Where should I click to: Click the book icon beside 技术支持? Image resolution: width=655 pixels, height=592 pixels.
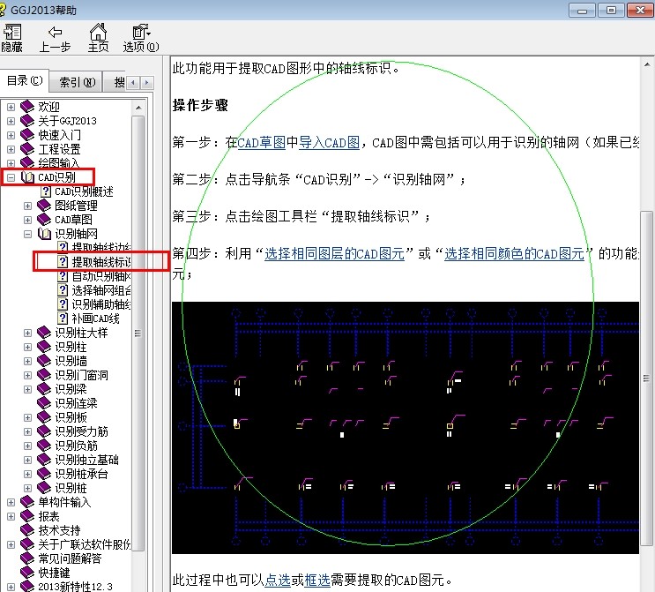click(27, 530)
